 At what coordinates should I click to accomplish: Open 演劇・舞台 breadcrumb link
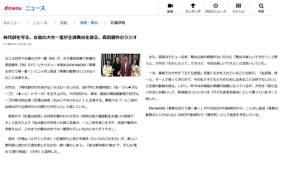pyautogui.click(x=89, y=23)
